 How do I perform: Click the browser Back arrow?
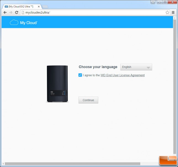pyautogui.click(x=5, y=12)
